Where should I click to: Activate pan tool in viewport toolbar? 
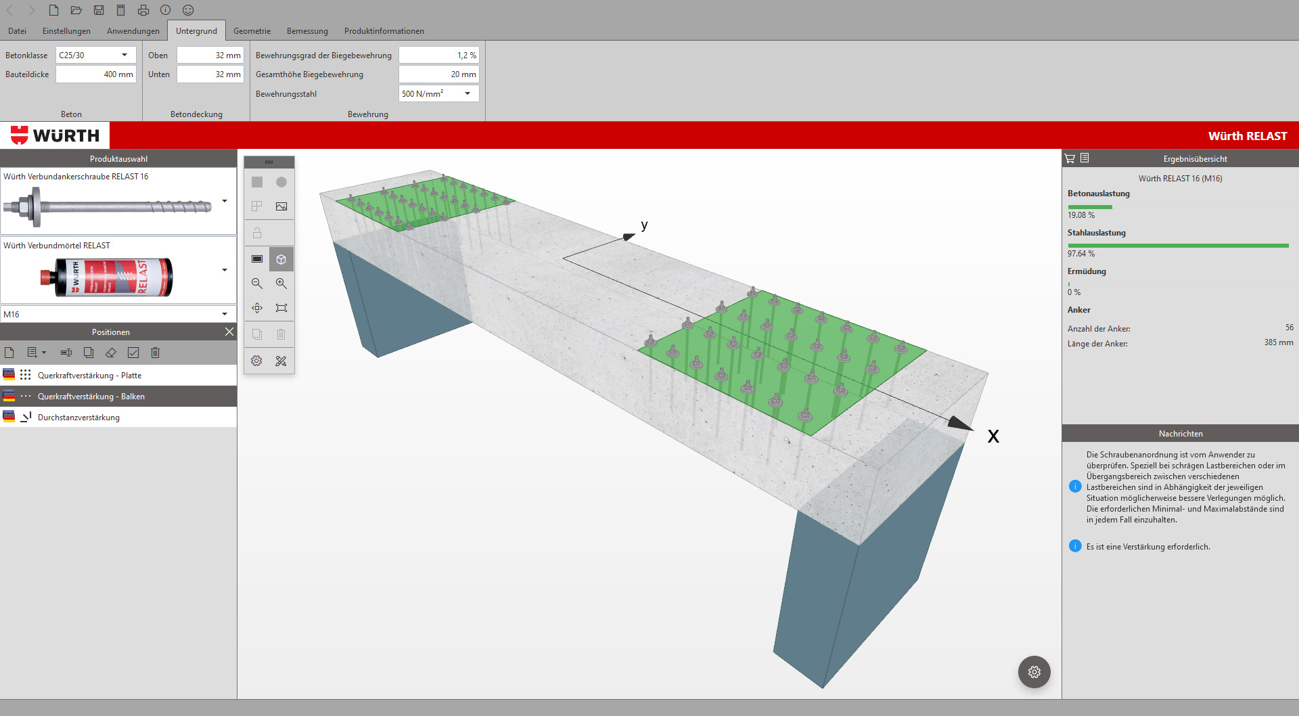257,308
